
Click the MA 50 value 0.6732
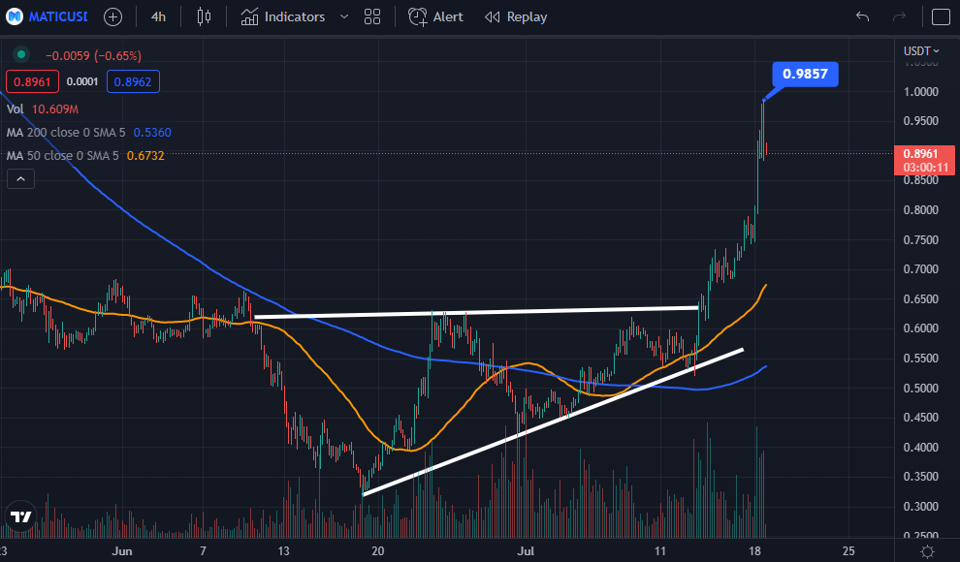point(145,155)
